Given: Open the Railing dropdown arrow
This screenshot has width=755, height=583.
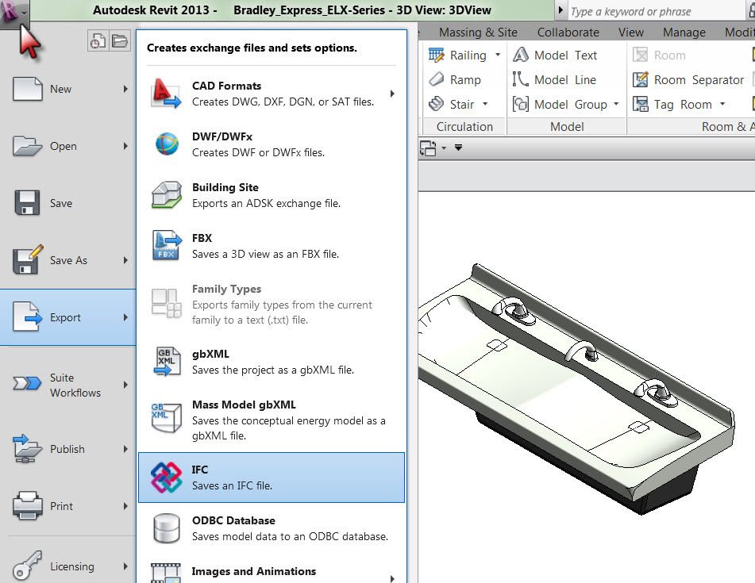Looking at the screenshot, I should coord(498,55).
